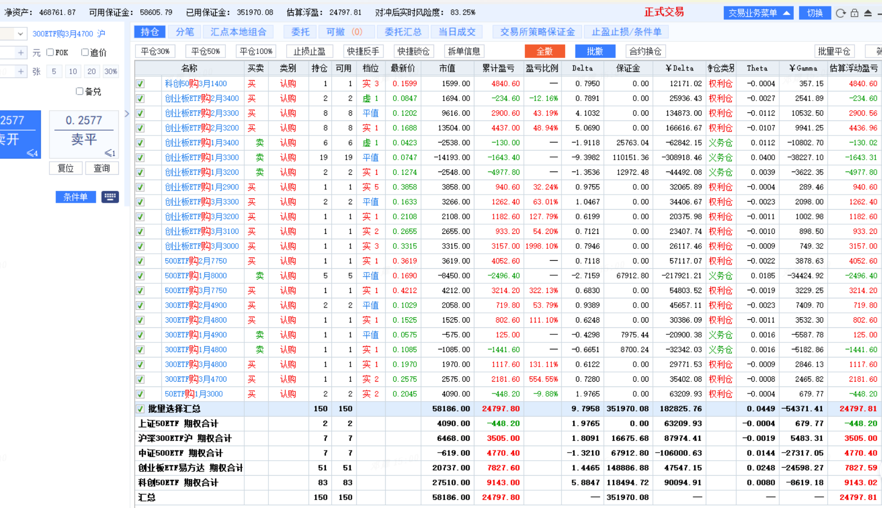
Task: Open the contract dropdown beside 300ETF购3月4700
Action: point(20,34)
